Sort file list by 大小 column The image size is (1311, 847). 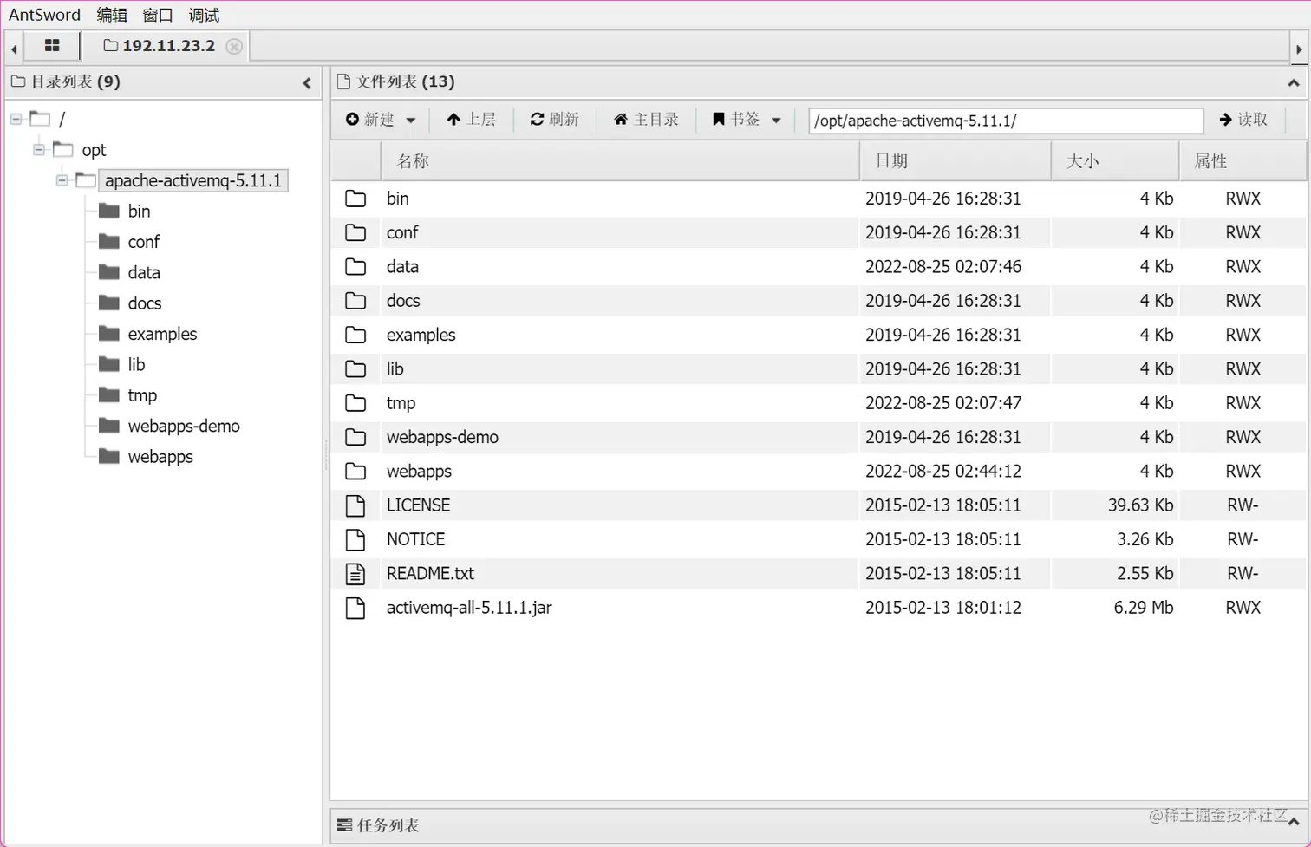click(1115, 161)
